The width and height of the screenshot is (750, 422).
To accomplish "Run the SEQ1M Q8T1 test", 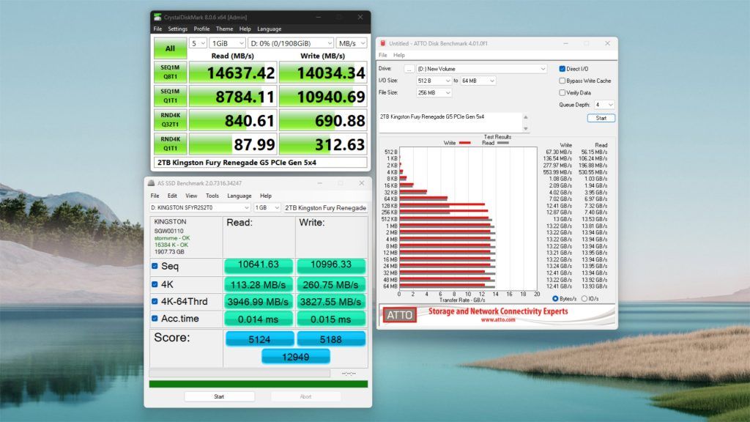I will click(170, 73).
